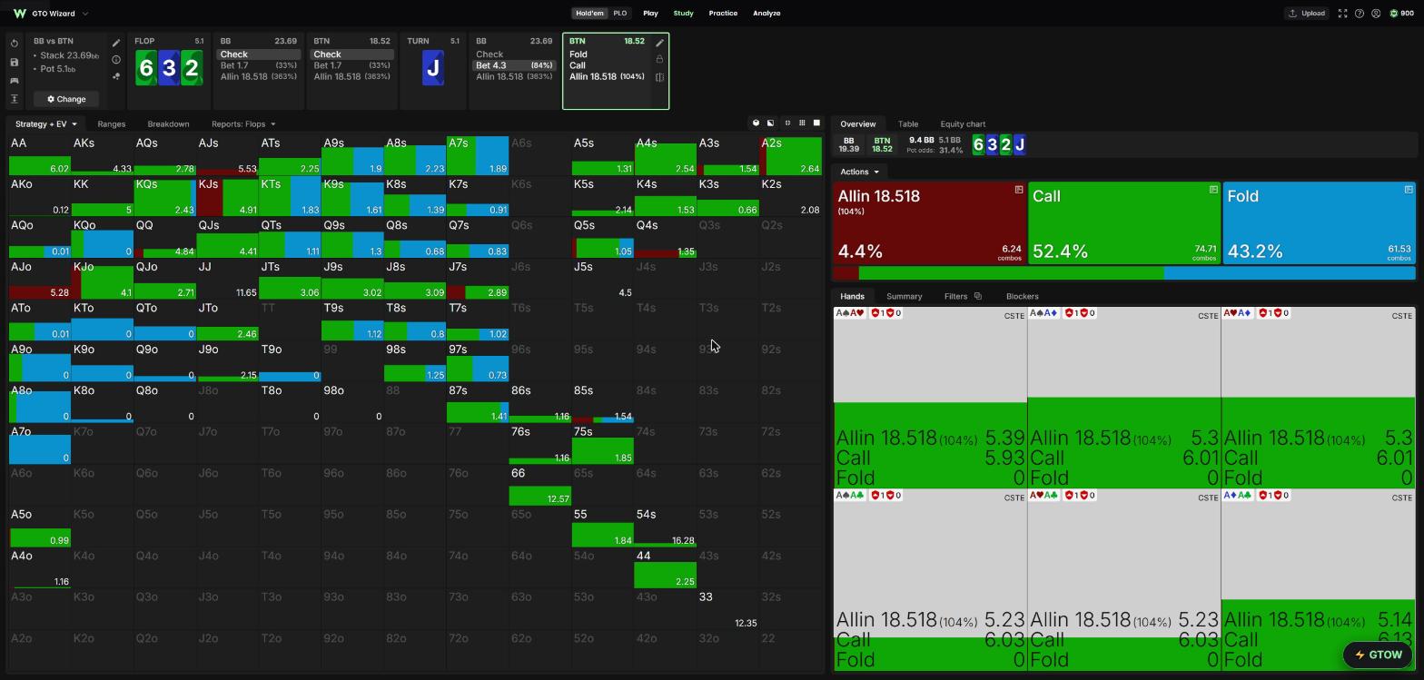Select the Hold'em game type toggle
1424x680 pixels.
[x=589, y=14]
